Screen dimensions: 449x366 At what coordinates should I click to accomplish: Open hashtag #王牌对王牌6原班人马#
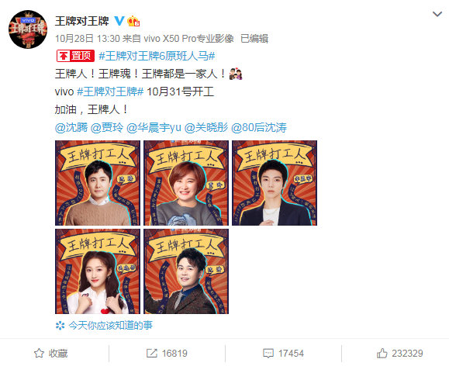pos(157,56)
